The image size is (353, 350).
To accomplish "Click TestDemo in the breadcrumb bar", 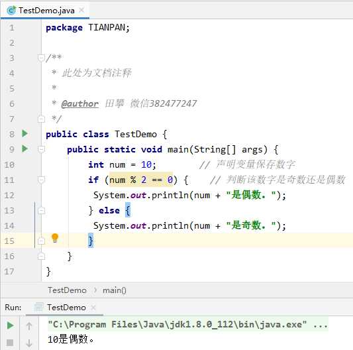I will [x=67, y=290].
